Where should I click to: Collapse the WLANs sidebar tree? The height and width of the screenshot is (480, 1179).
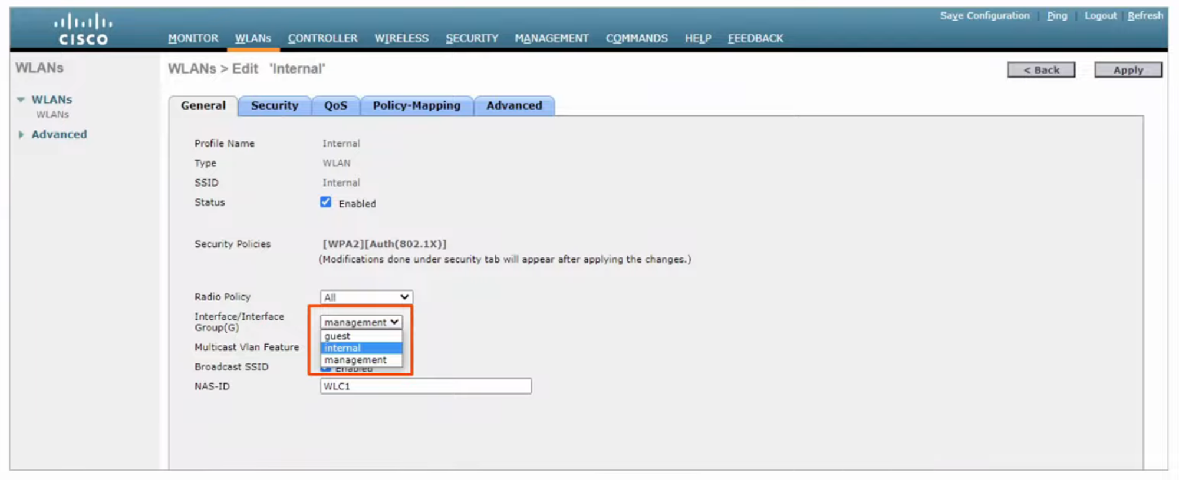click(21, 100)
